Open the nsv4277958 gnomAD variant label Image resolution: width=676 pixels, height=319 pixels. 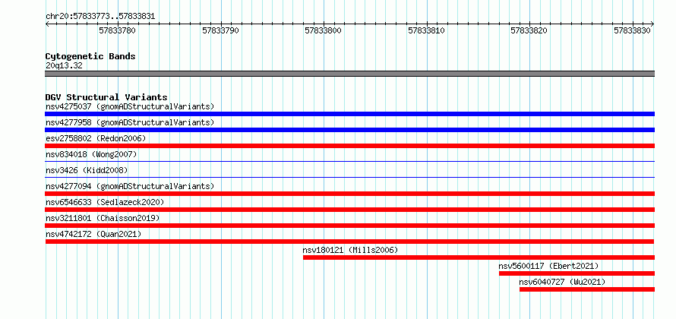click(130, 122)
